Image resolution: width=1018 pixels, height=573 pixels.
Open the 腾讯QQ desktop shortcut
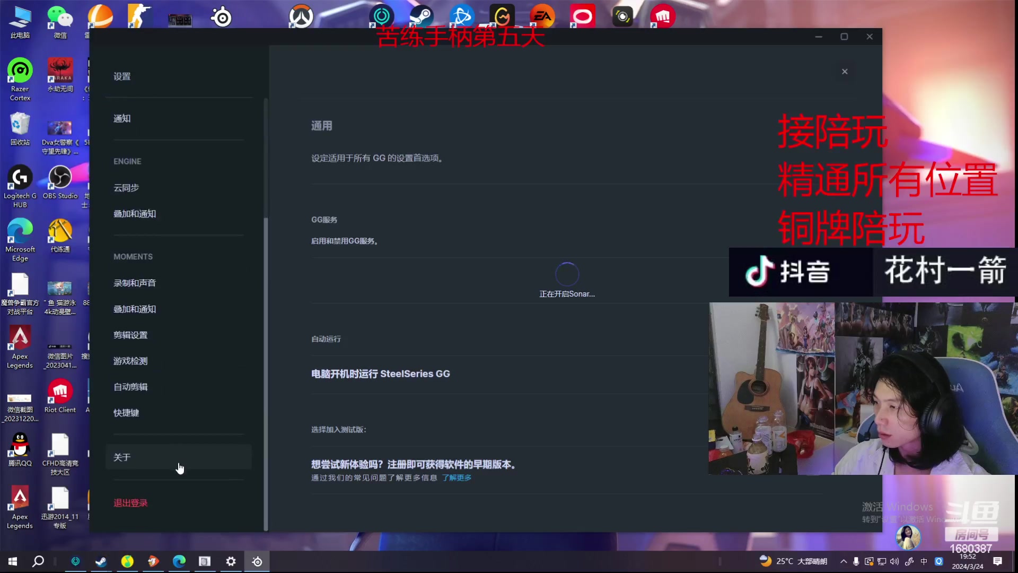pyautogui.click(x=20, y=449)
